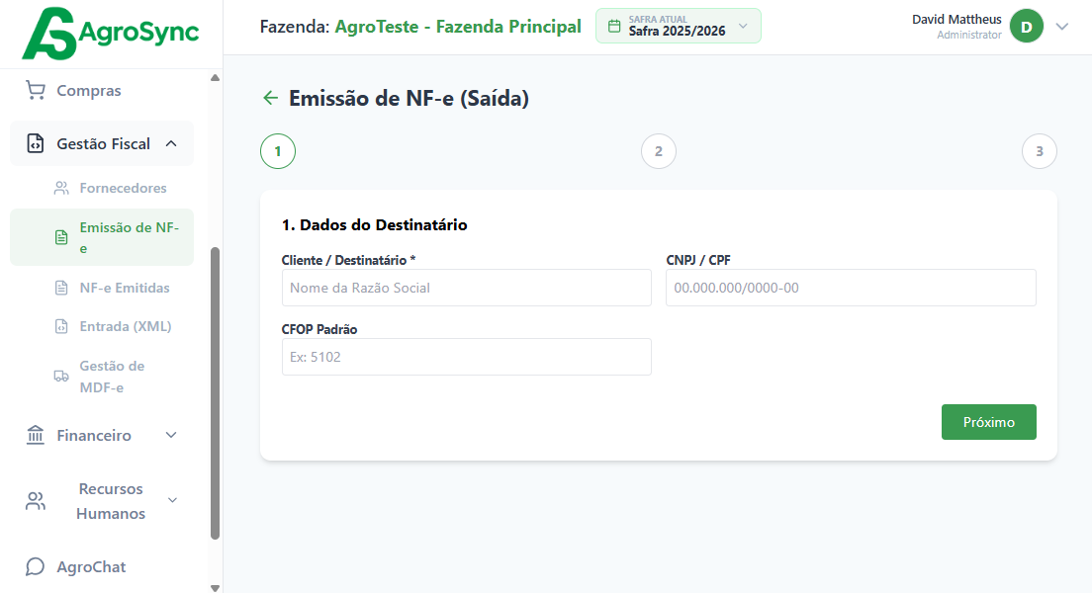Image resolution: width=1092 pixels, height=593 pixels.
Task: Click the shopping cart icon beside Compras
Action: [x=36, y=90]
